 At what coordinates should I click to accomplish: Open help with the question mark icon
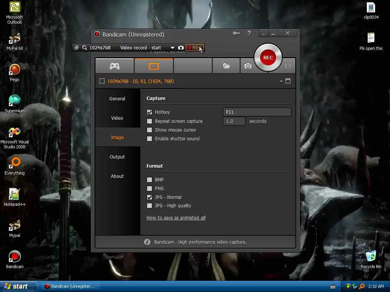[x=249, y=33]
